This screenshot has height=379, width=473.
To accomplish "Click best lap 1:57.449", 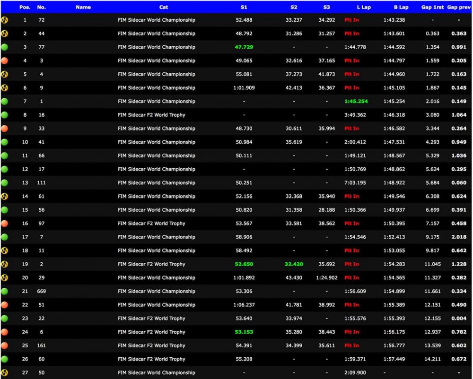I will (394, 359).
